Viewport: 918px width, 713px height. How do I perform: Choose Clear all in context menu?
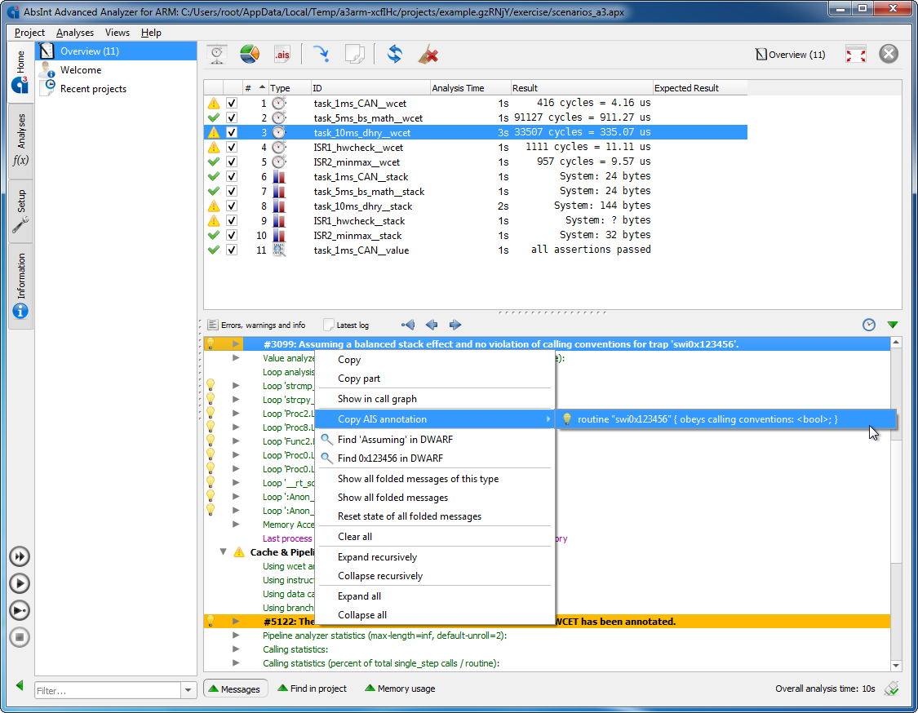(435, 536)
